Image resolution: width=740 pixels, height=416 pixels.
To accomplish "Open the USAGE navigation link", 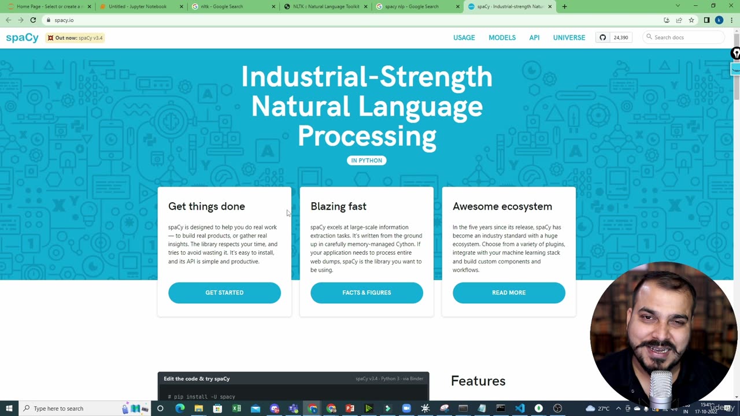I will 464,38.
